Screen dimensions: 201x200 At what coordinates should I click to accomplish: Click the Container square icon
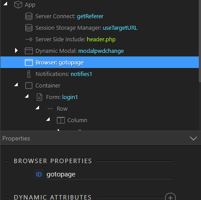(29, 86)
